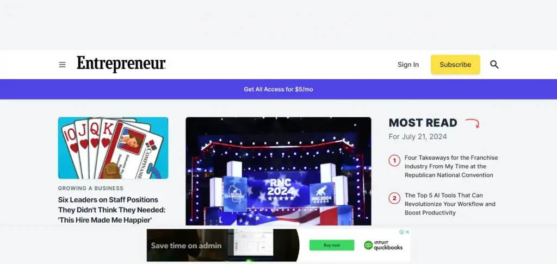The image size is (557, 264).
Task: Open the playing cards article thumbnail
Action: pos(113,148)
